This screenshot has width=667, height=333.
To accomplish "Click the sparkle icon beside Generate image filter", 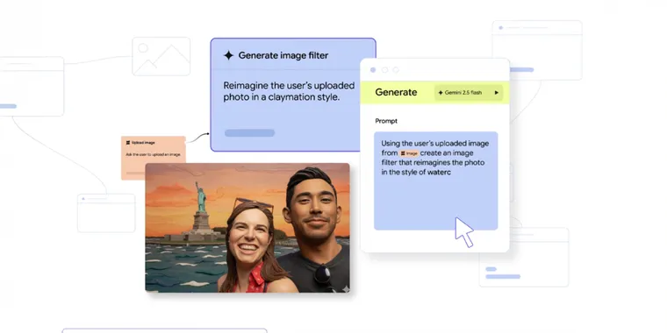I will tap(228, 55).
